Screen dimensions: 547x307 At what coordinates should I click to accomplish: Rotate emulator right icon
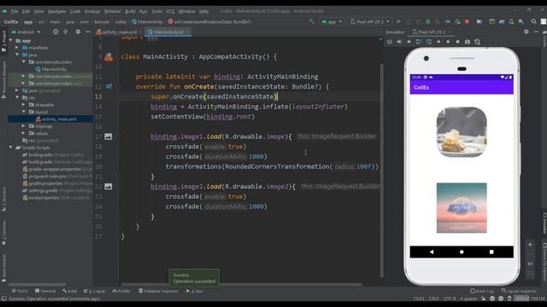[428, 42]
